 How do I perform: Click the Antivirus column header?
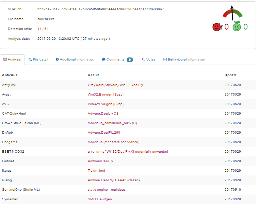point(10,75)
